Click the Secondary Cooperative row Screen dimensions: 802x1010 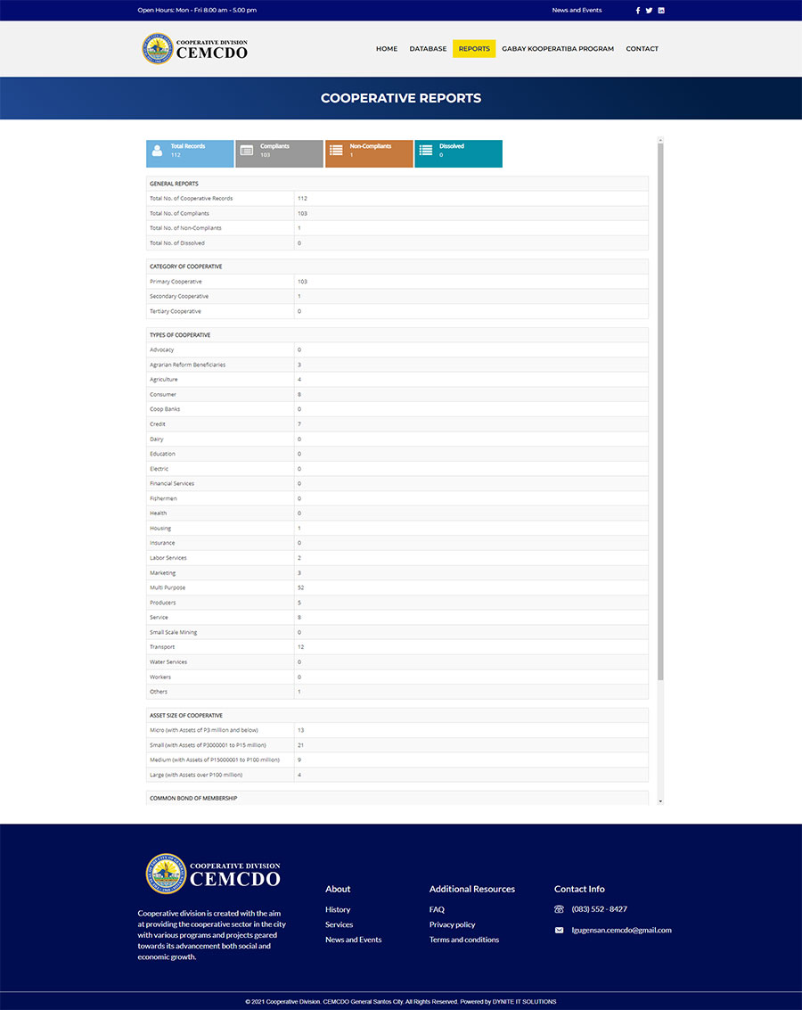[x=397, y=296]
